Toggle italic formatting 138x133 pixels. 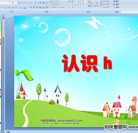[3, 8]
